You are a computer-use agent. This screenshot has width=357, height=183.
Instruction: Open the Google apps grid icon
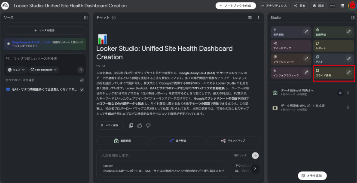click(342, 6)
